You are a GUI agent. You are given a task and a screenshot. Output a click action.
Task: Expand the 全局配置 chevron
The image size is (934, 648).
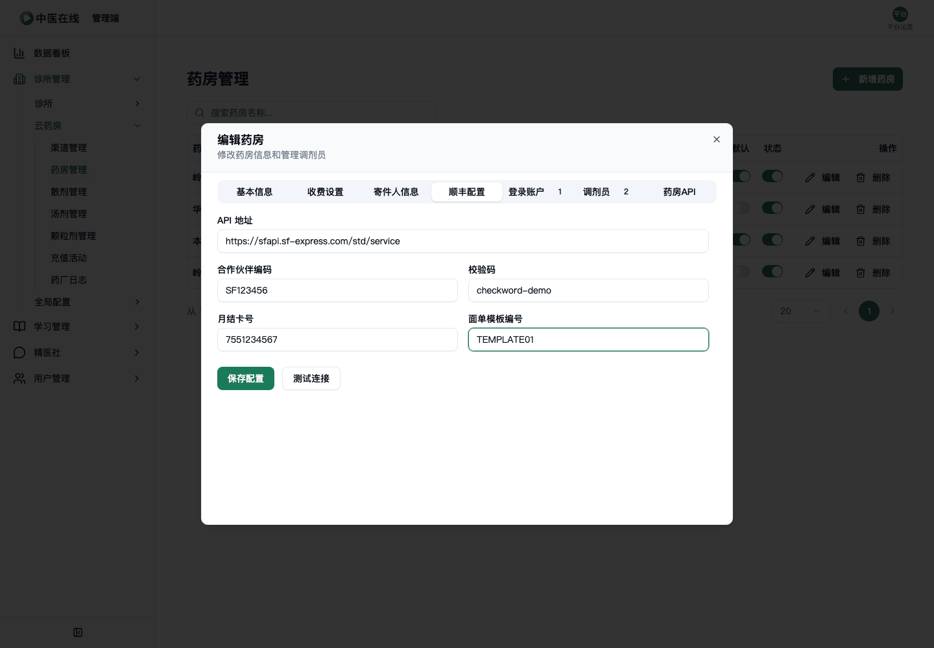(137, 302)
